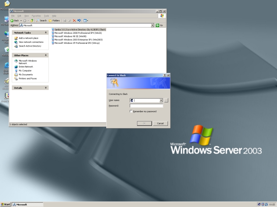Click Cancel in Connect to Slack dialog
The image size is (277, 207).
point(160,124)
